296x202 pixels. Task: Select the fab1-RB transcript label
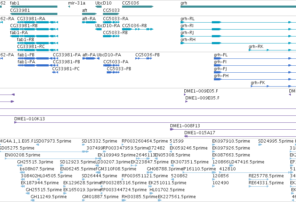pos(25,40)
